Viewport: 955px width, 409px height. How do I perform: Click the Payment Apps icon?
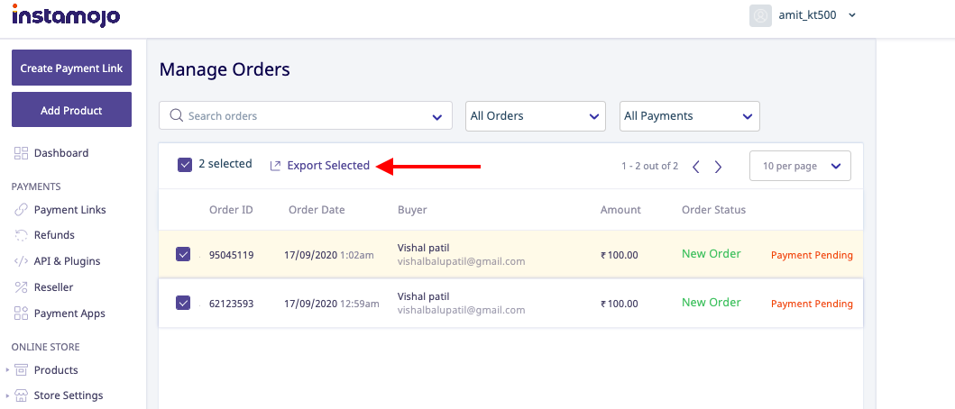(21, 314)
